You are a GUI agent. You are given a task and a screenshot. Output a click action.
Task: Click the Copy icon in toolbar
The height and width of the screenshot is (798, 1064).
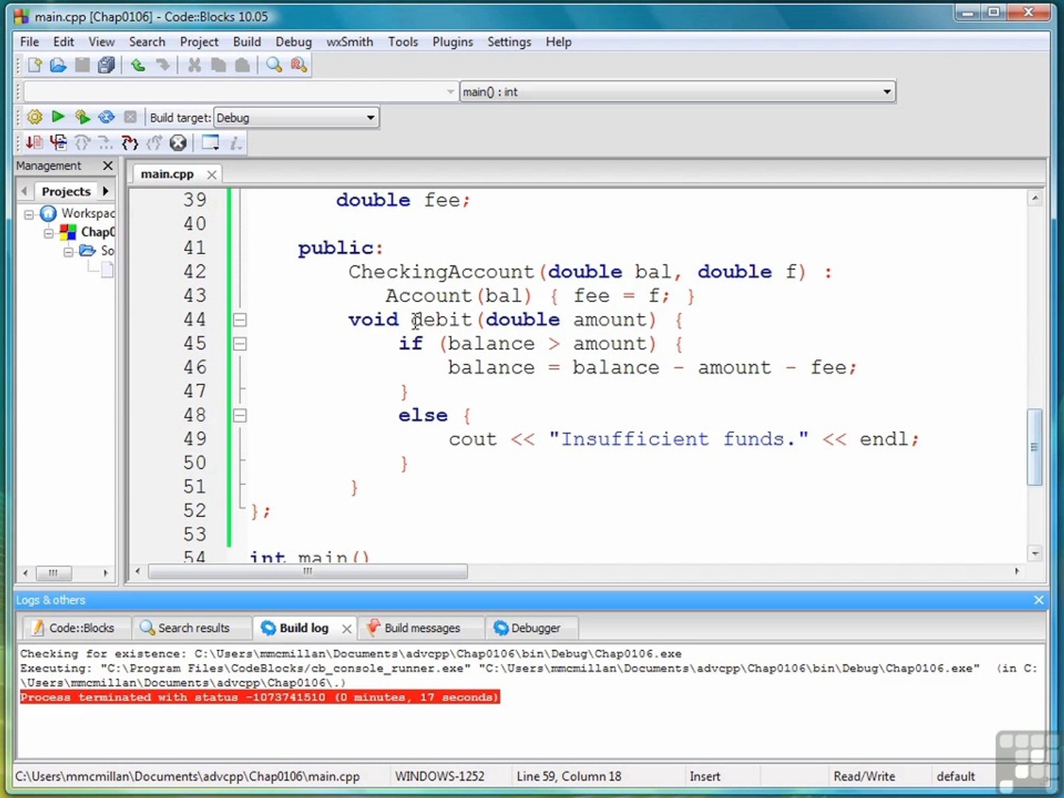218,66
